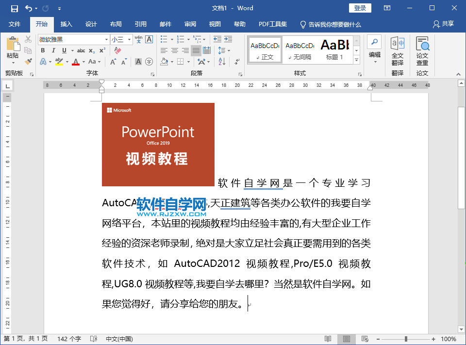Toggle justified alignment
Image resolution: width=466 pixels, height=345 pixels.
tap(196, 50)
